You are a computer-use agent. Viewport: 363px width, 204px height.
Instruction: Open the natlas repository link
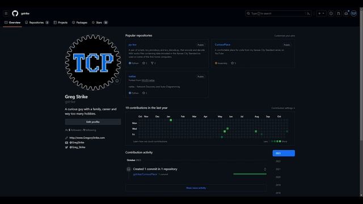pos(132,76)
